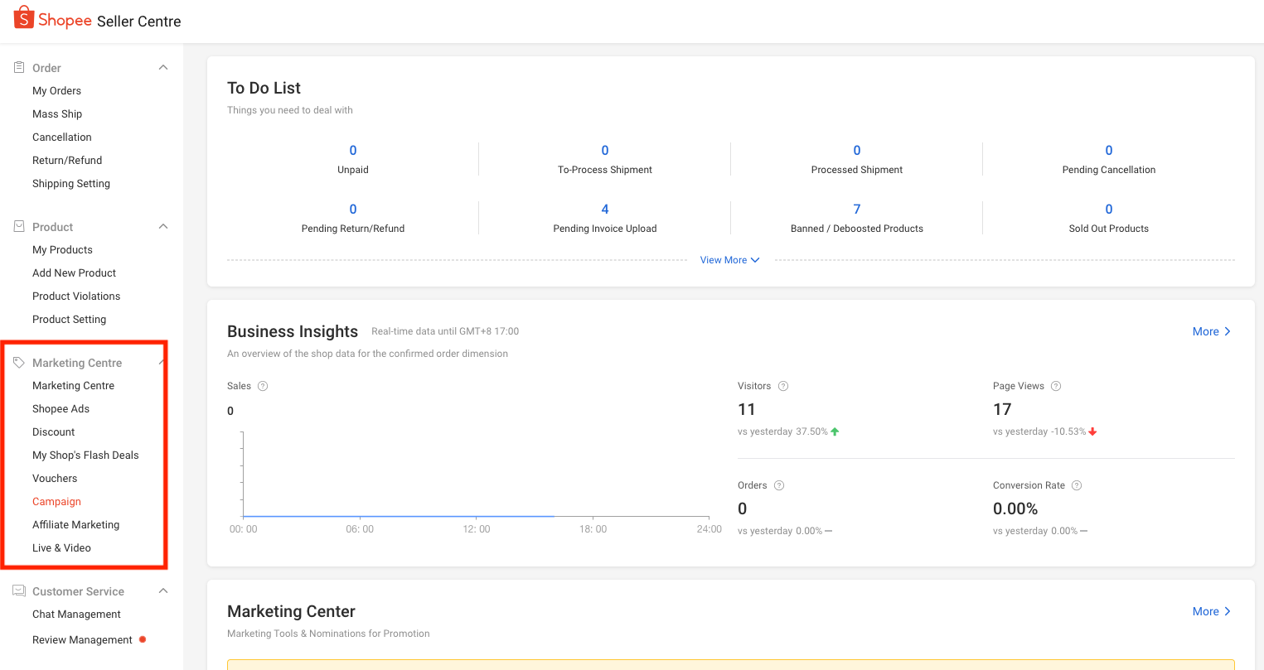
Task: Click the Page Views help icon
Action: [x=1056, y=386]
